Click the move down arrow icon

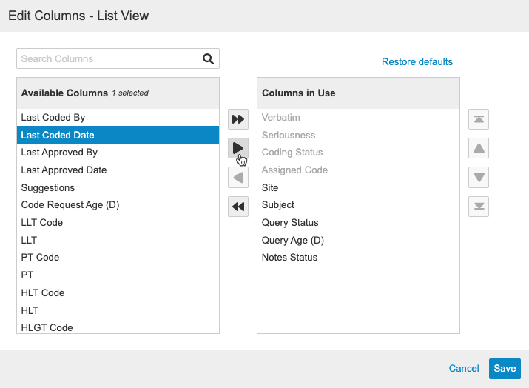(479, 178)
